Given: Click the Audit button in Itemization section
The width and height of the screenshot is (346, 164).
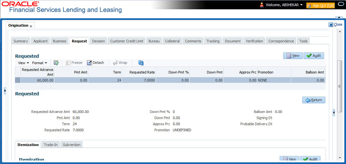Looking at the screenshot, I should pos(310,159).
